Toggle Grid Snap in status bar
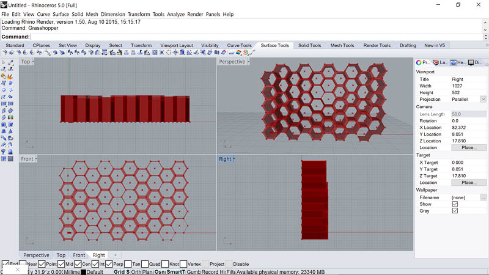Screen dimensions: 489x275 coord(122,272)
